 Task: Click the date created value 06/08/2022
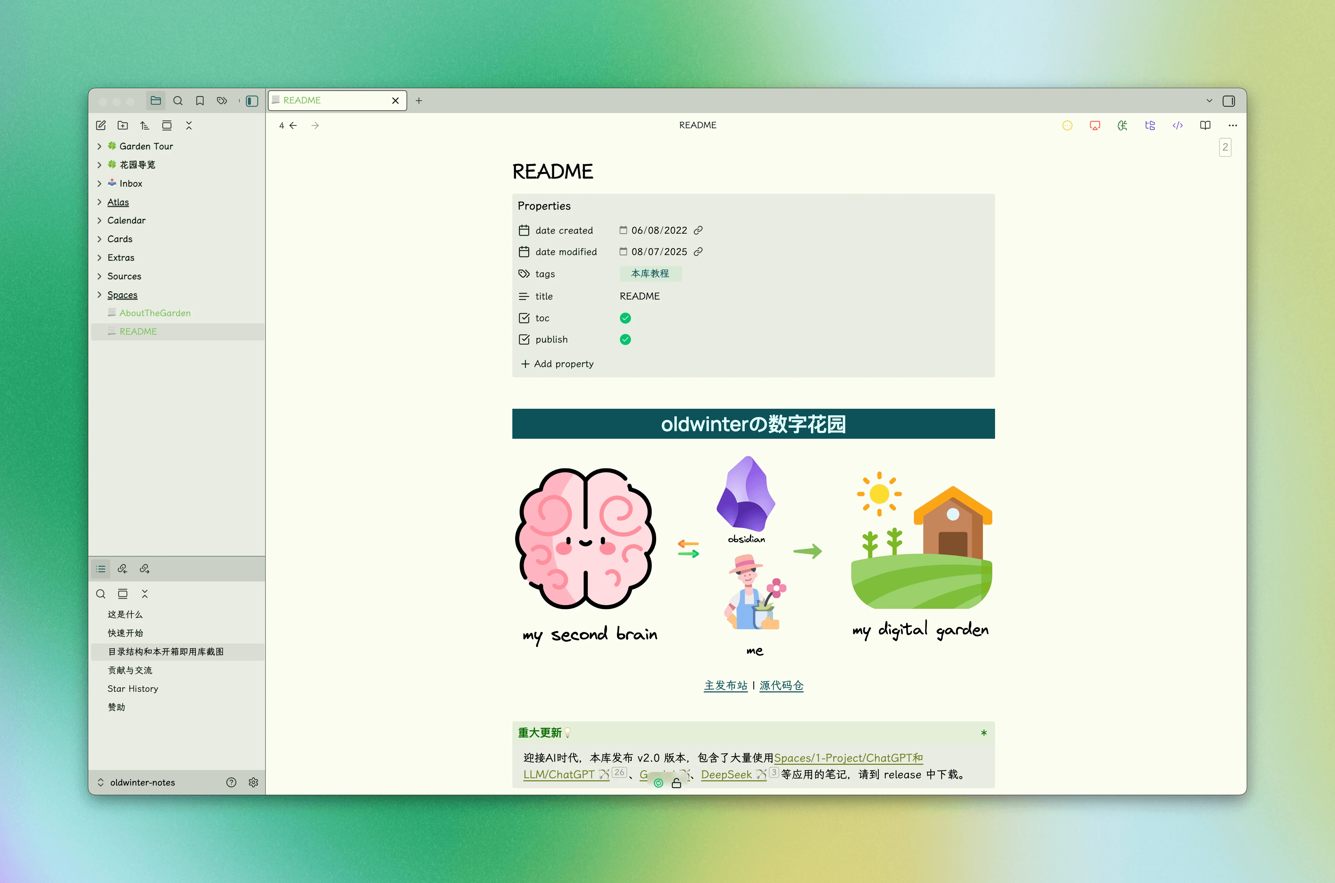coord(659,230)
